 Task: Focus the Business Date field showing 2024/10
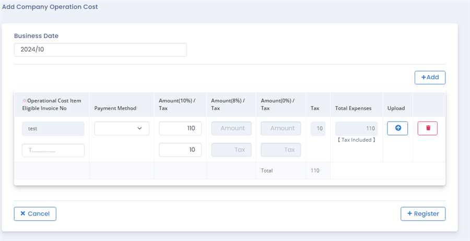pyautogui.click(x=100, y=50)
